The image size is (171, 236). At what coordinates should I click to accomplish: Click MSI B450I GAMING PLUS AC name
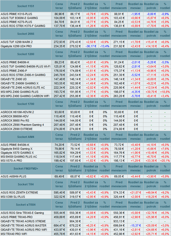tap(19, 157)
